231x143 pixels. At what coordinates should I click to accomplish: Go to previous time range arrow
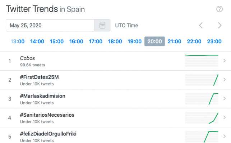(x=201, y=25)
